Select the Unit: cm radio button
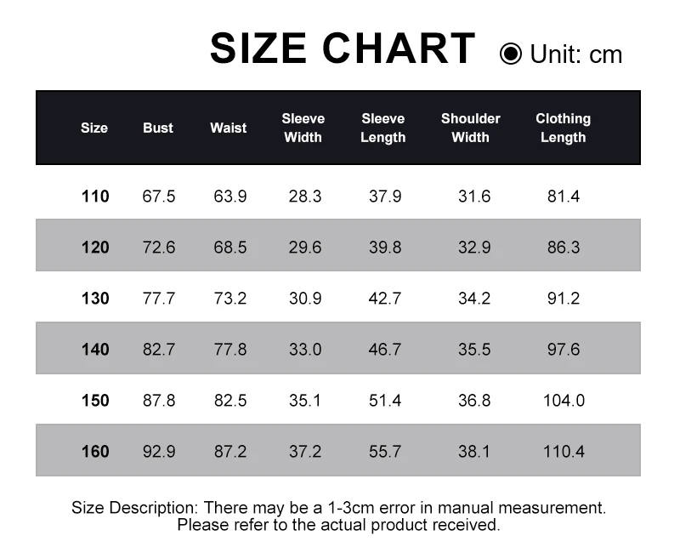 [511, 54]
